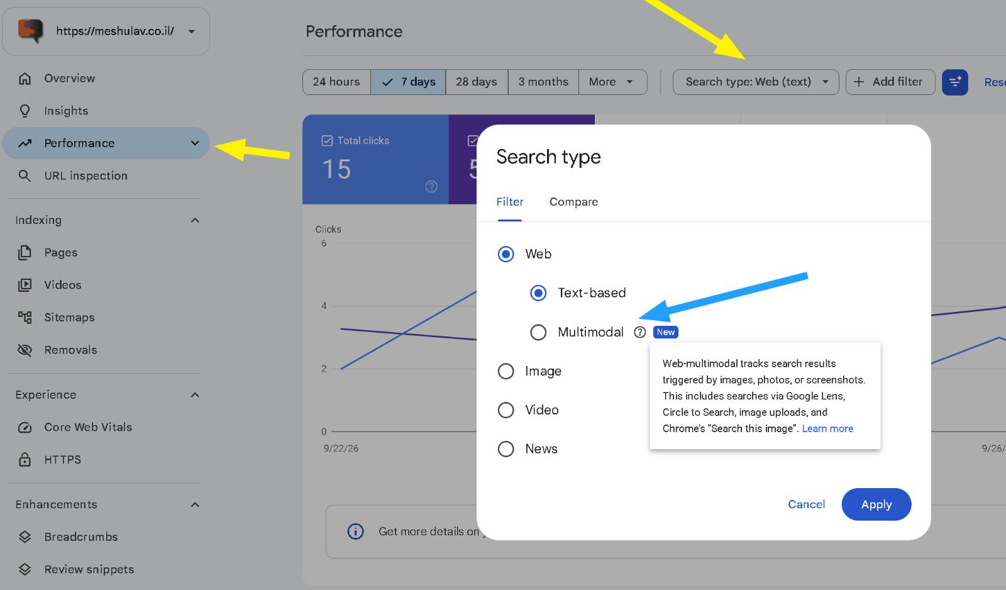The width and height of the screenshot is (1006, 590).
Task: Open the Learn more link
Action: coord(827,428)
